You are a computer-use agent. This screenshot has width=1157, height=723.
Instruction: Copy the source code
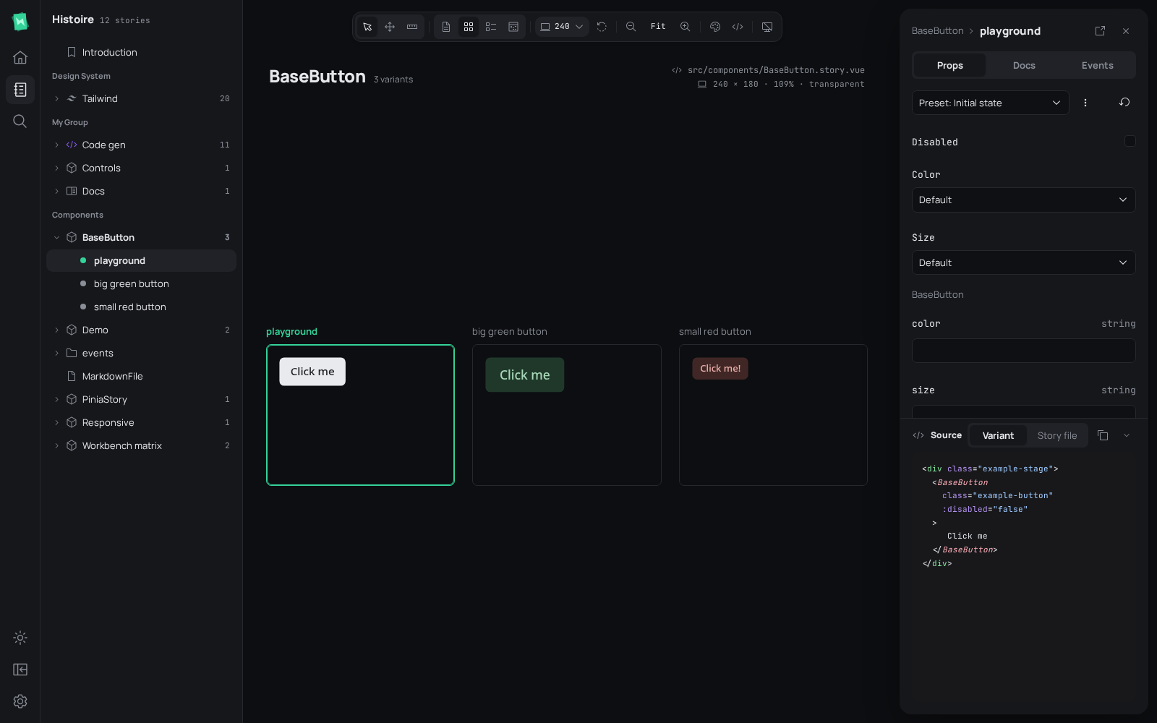(x=1103, y=435)
